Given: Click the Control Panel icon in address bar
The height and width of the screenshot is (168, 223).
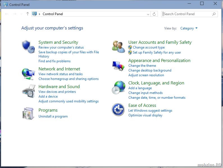Looking at the screenshot, I should click(x=35, y=14).
